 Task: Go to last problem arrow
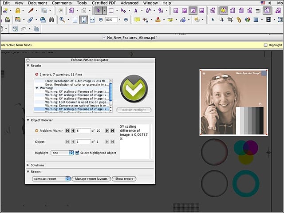click(x=112, y=130)
